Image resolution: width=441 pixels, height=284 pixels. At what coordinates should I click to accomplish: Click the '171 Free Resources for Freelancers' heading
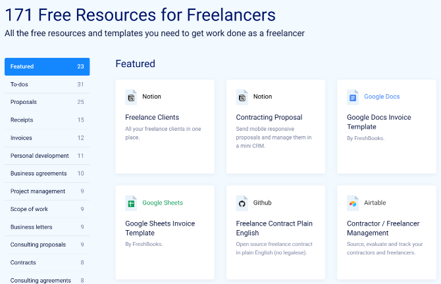pos(140,15)
